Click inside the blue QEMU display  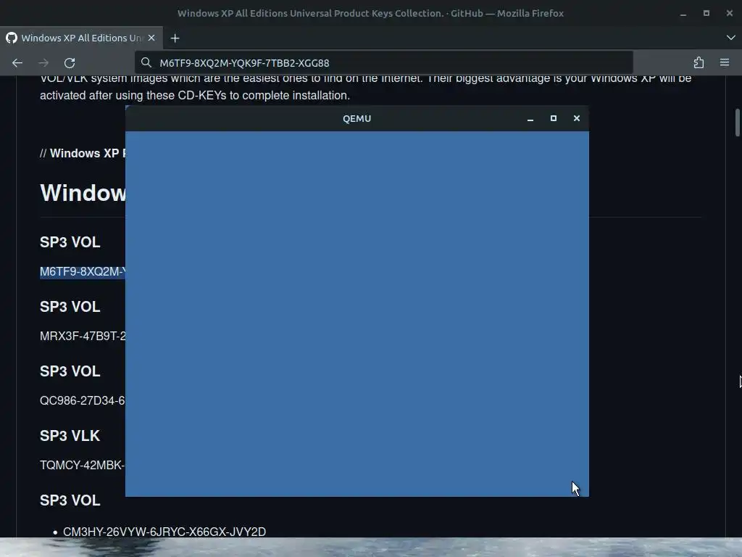pos(357,313)
